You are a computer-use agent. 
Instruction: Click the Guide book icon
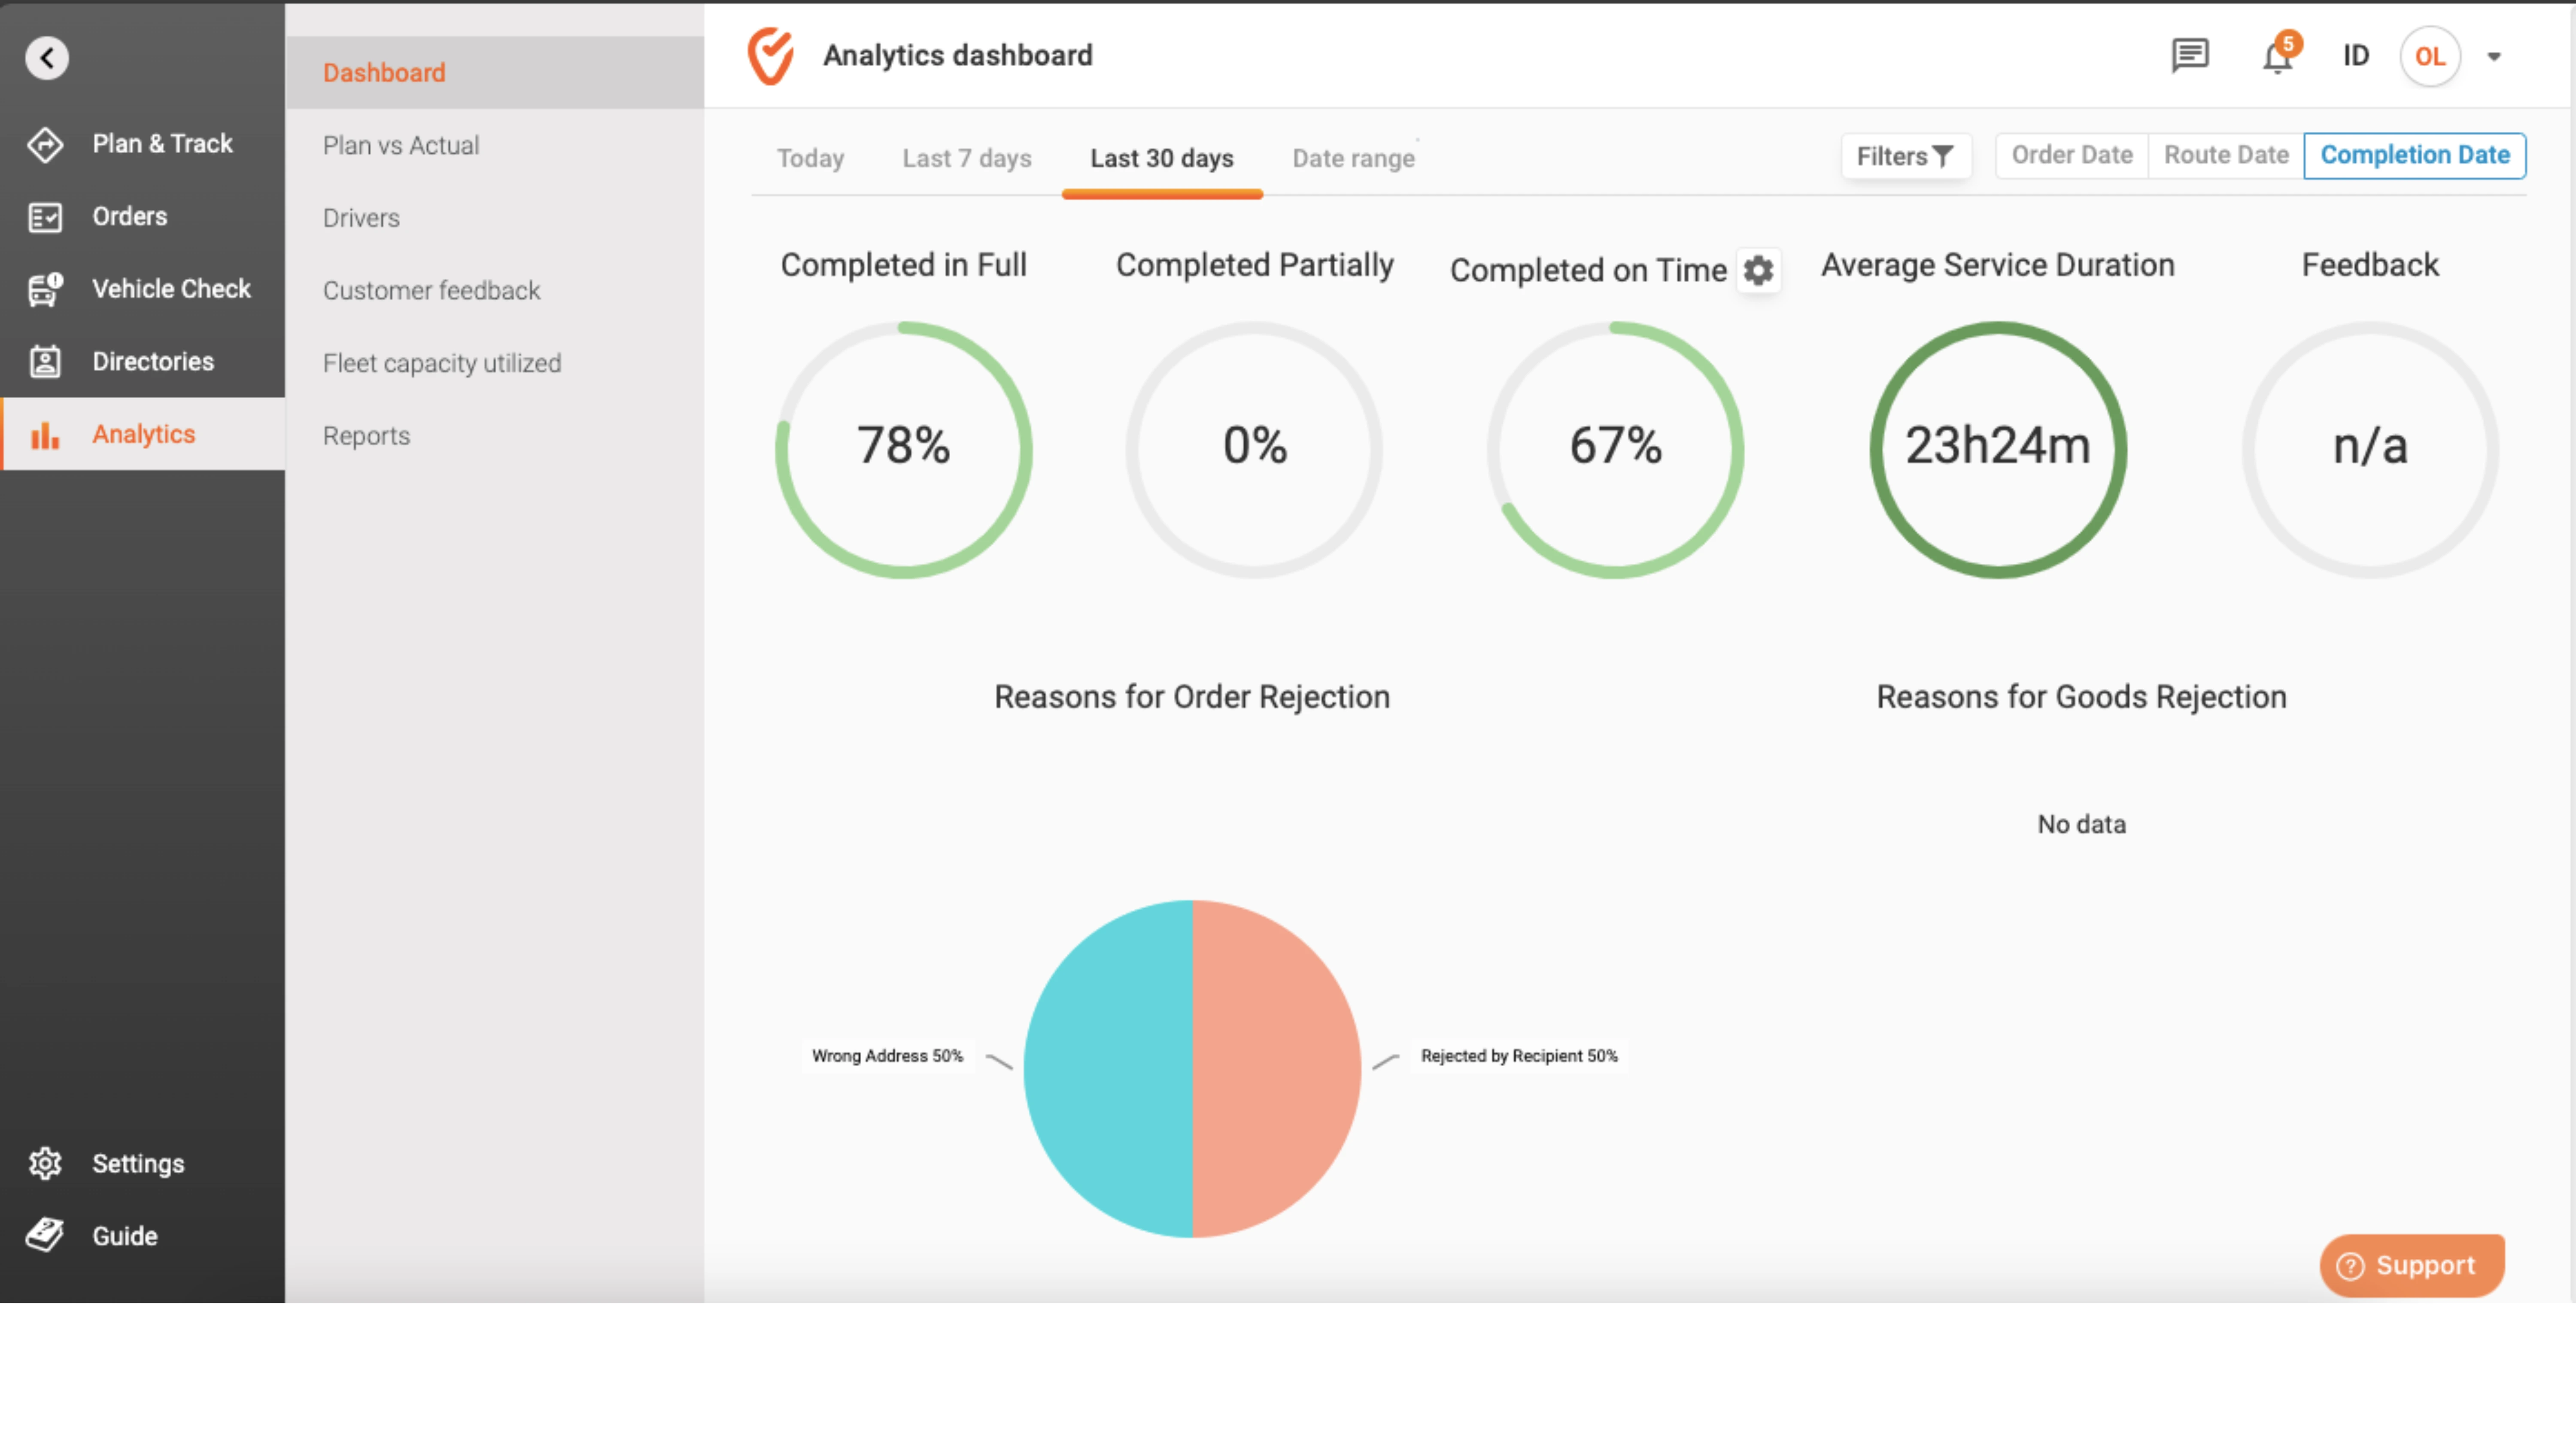point(45,1235)
